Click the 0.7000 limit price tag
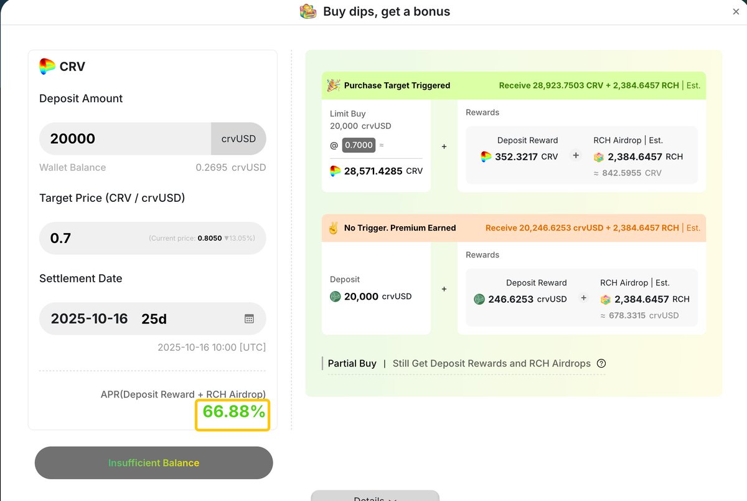Image resolution: width=747 pixels, height=501 pixels. coord(359,145)
